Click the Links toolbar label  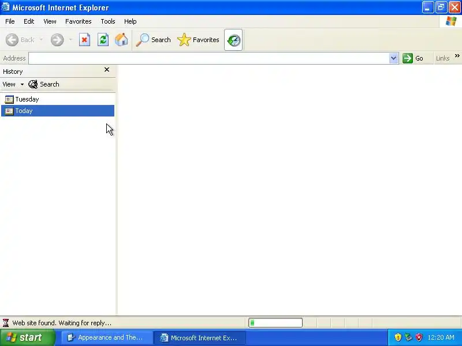coord(442,59)
